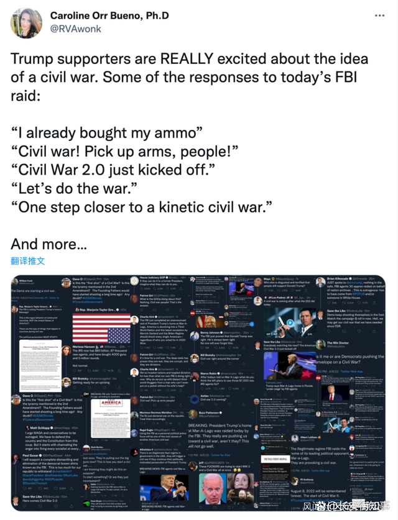The height and width of the screenshot is (520, 398).
Task: Click the "And more…" text line
Action: click(x=49, y=244)
